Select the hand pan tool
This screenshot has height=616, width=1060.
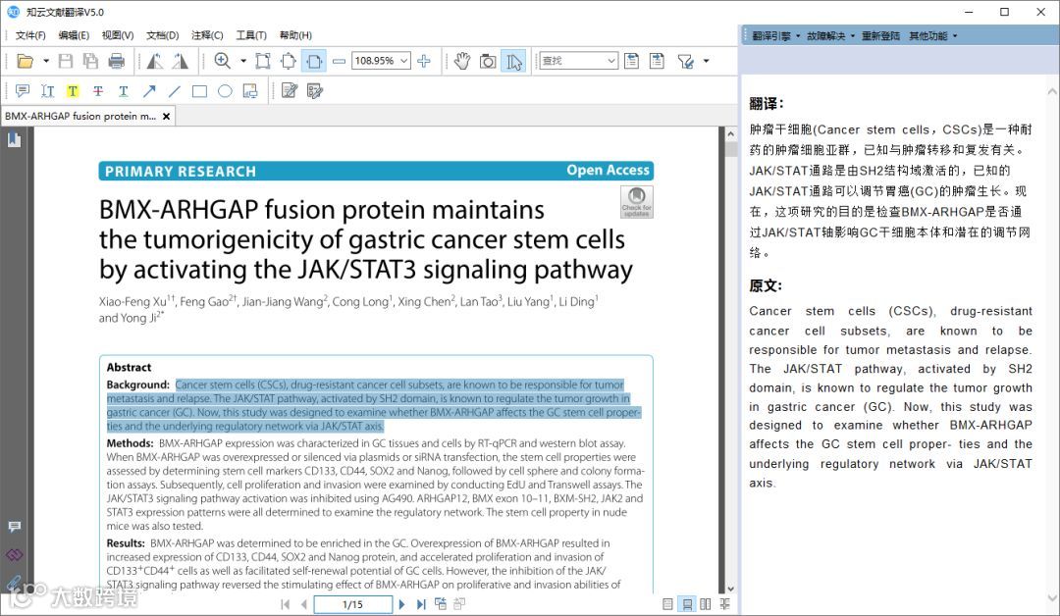[x=462, y=61]
